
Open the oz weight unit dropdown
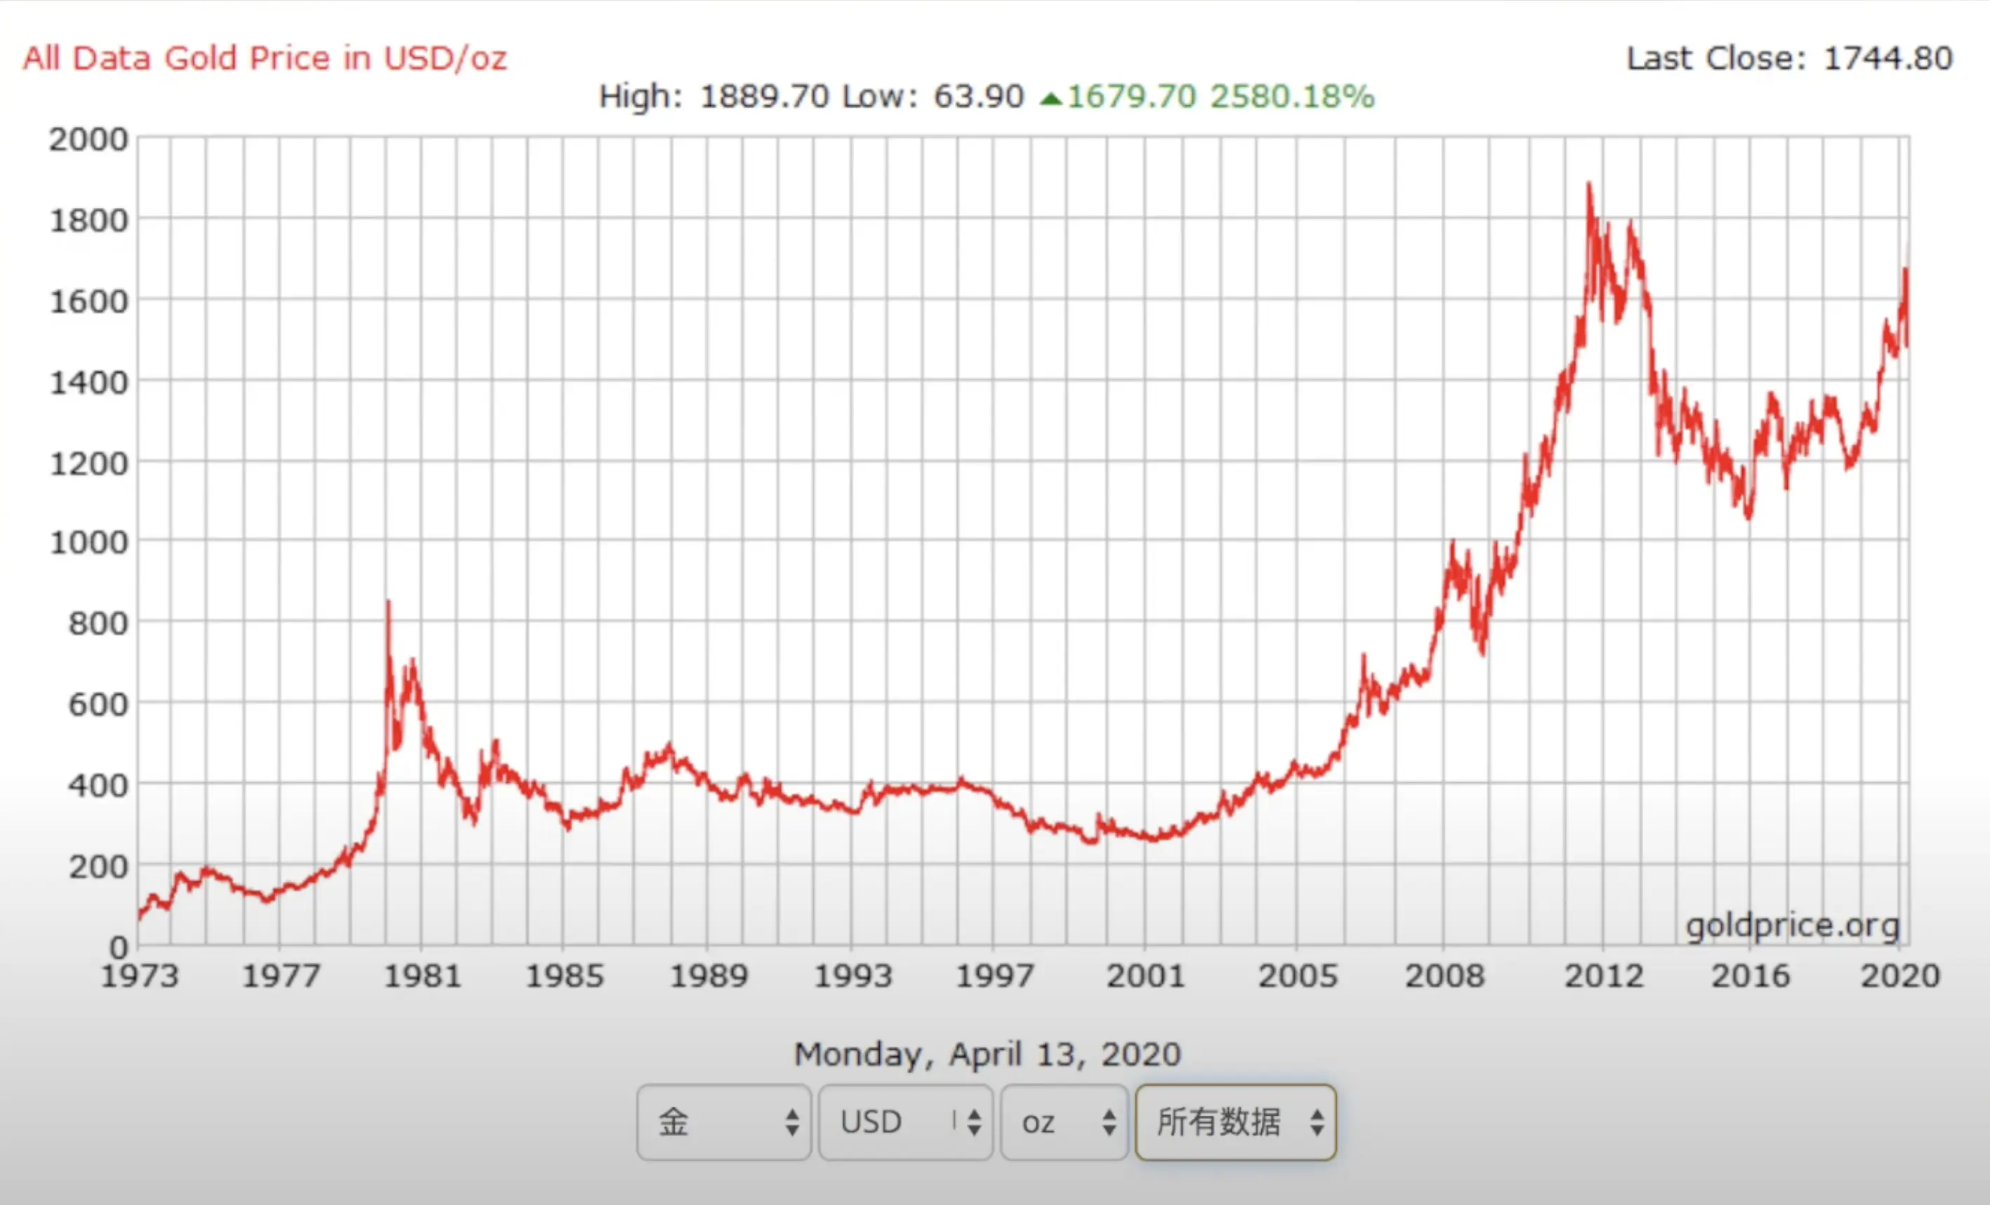(1064, 1122)
